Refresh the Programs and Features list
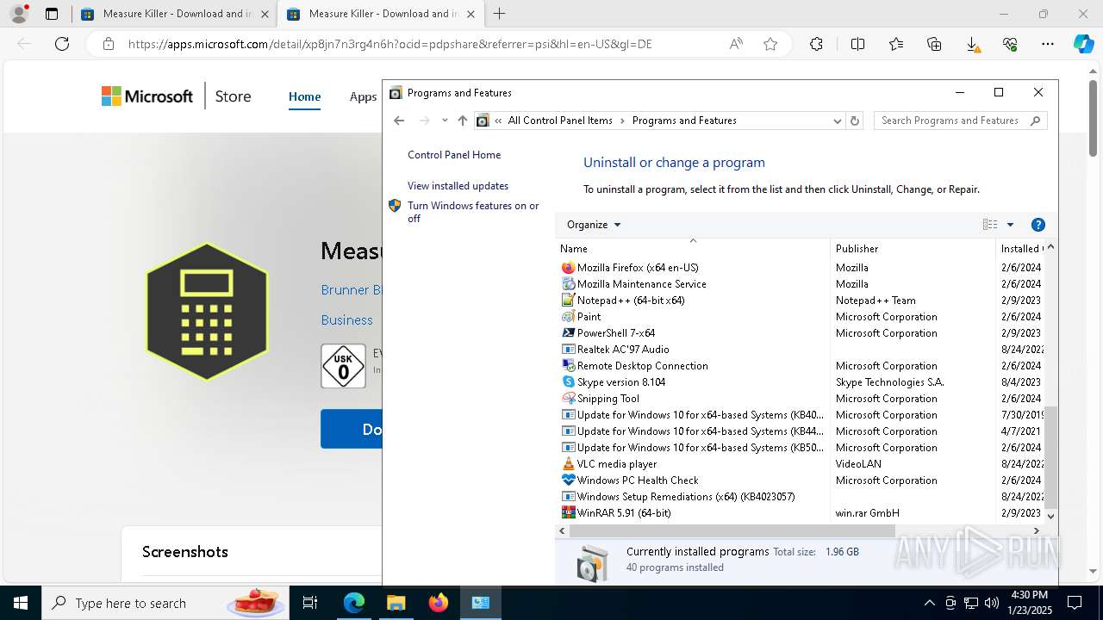This screenshot has height=620, width=1103. [x=855, y=121]
